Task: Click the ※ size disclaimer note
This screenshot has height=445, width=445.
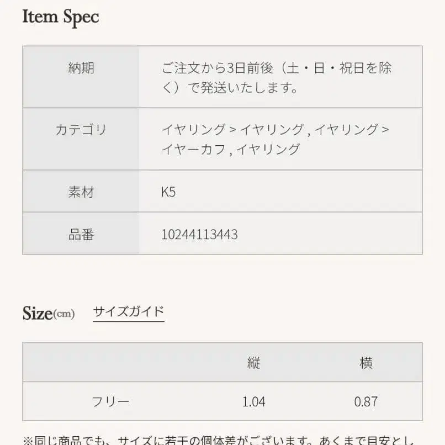Action: tap(221, 440)
